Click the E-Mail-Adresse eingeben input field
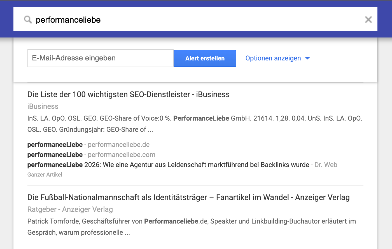 pyautogui.click(x=100, y=58)
